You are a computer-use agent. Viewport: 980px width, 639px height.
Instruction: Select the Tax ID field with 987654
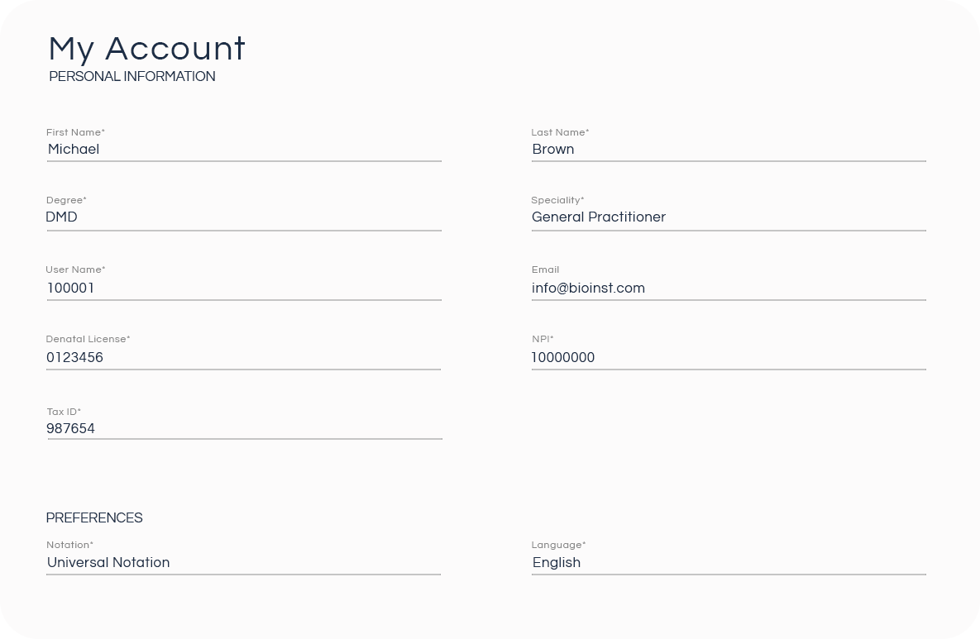click(243, 429)
